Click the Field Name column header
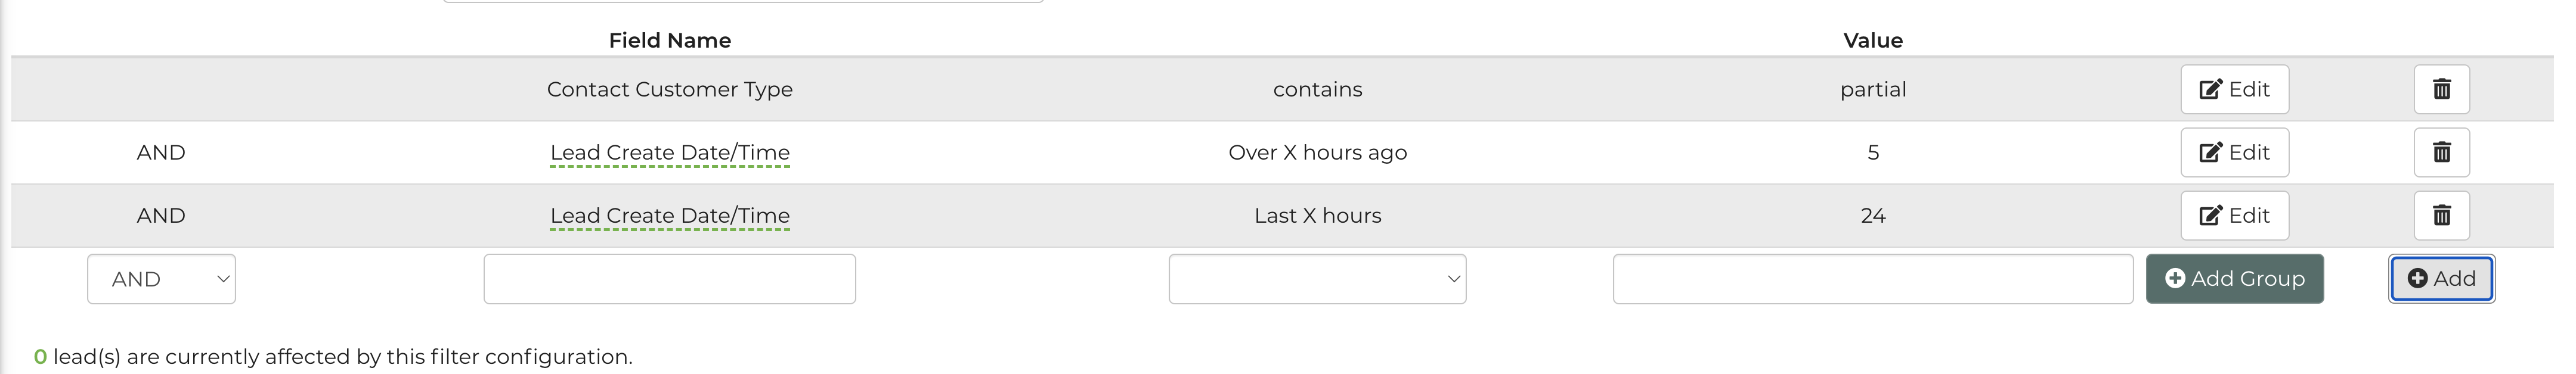Viewport: 2576px width, 374px height. click(669, 41)
